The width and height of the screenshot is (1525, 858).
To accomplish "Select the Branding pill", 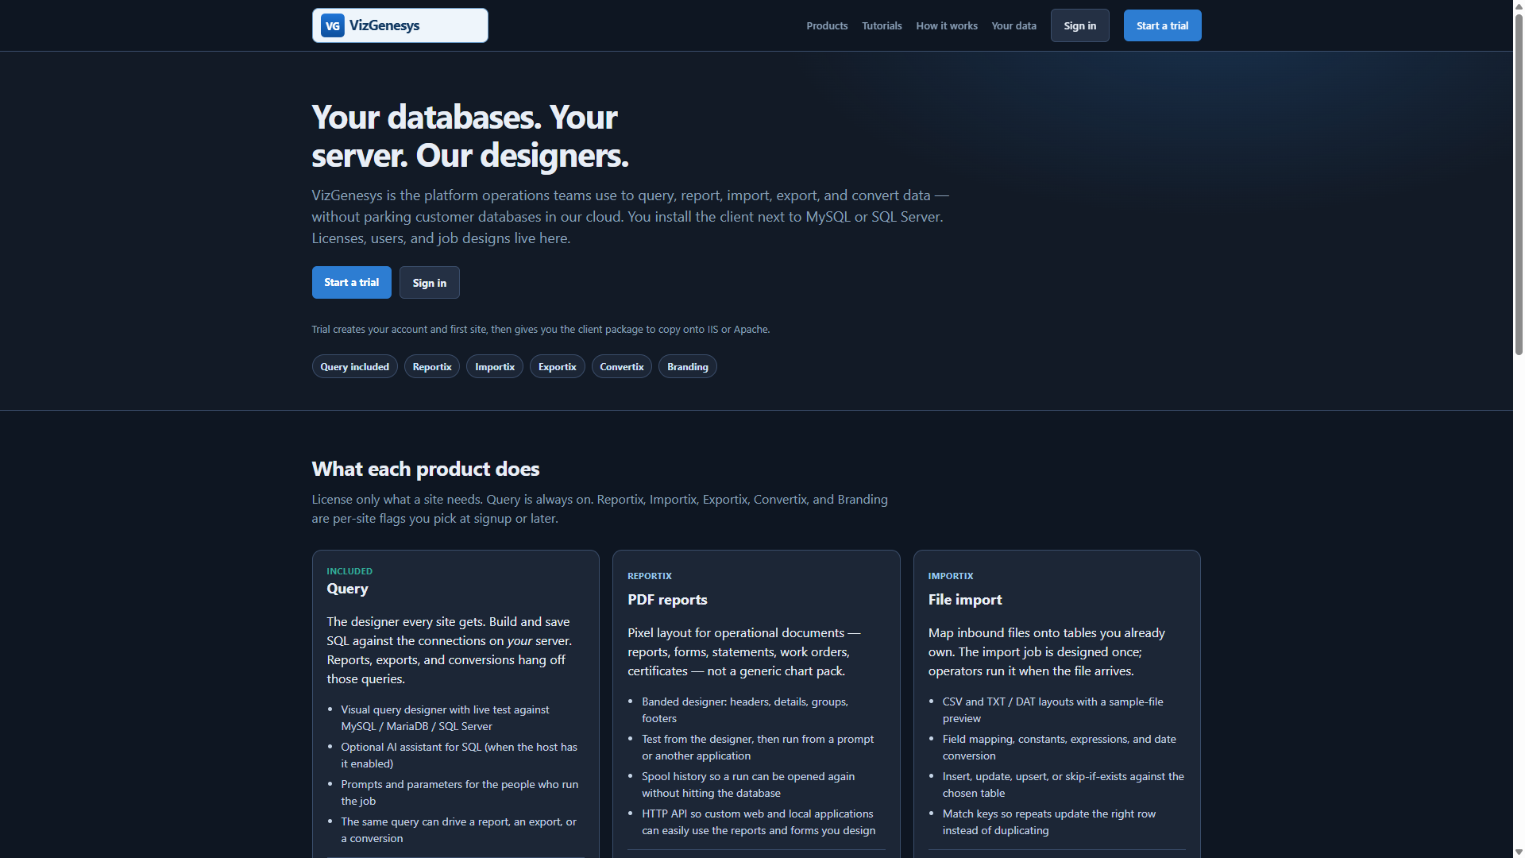I will tap(687, 366).
